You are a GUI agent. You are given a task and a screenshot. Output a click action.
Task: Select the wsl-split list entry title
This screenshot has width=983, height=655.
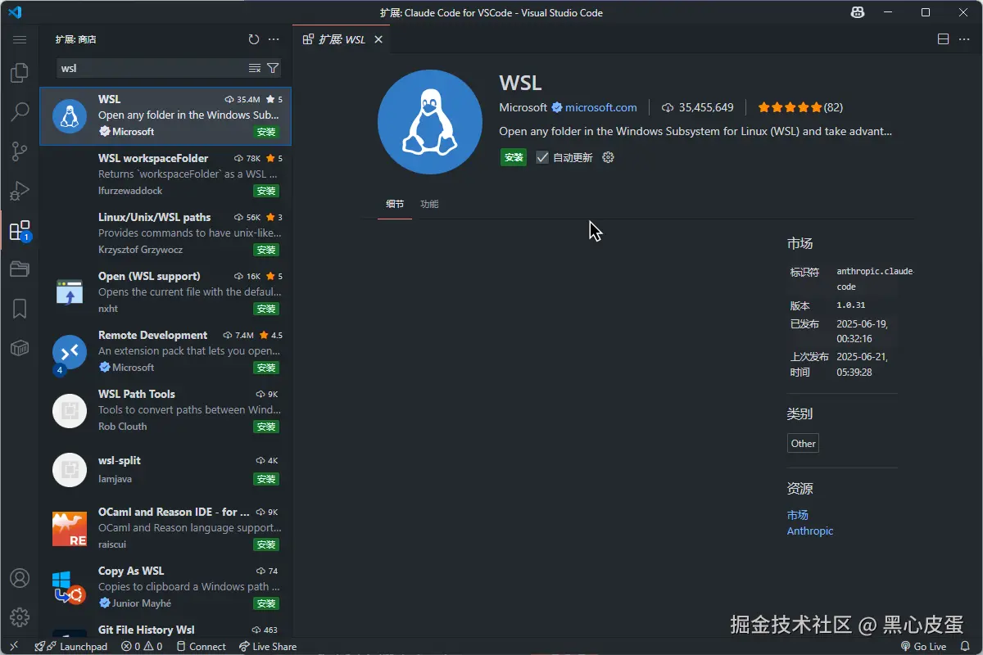[x=120, y=460]
